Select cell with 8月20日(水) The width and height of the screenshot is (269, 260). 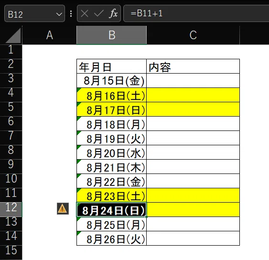coord(111,152)
